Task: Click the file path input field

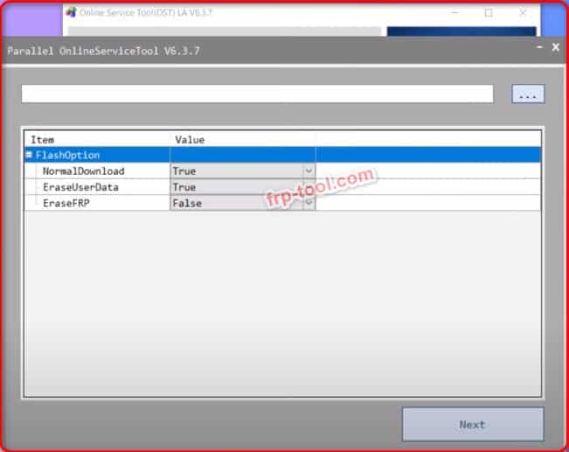Action: [x=257, y=94]
